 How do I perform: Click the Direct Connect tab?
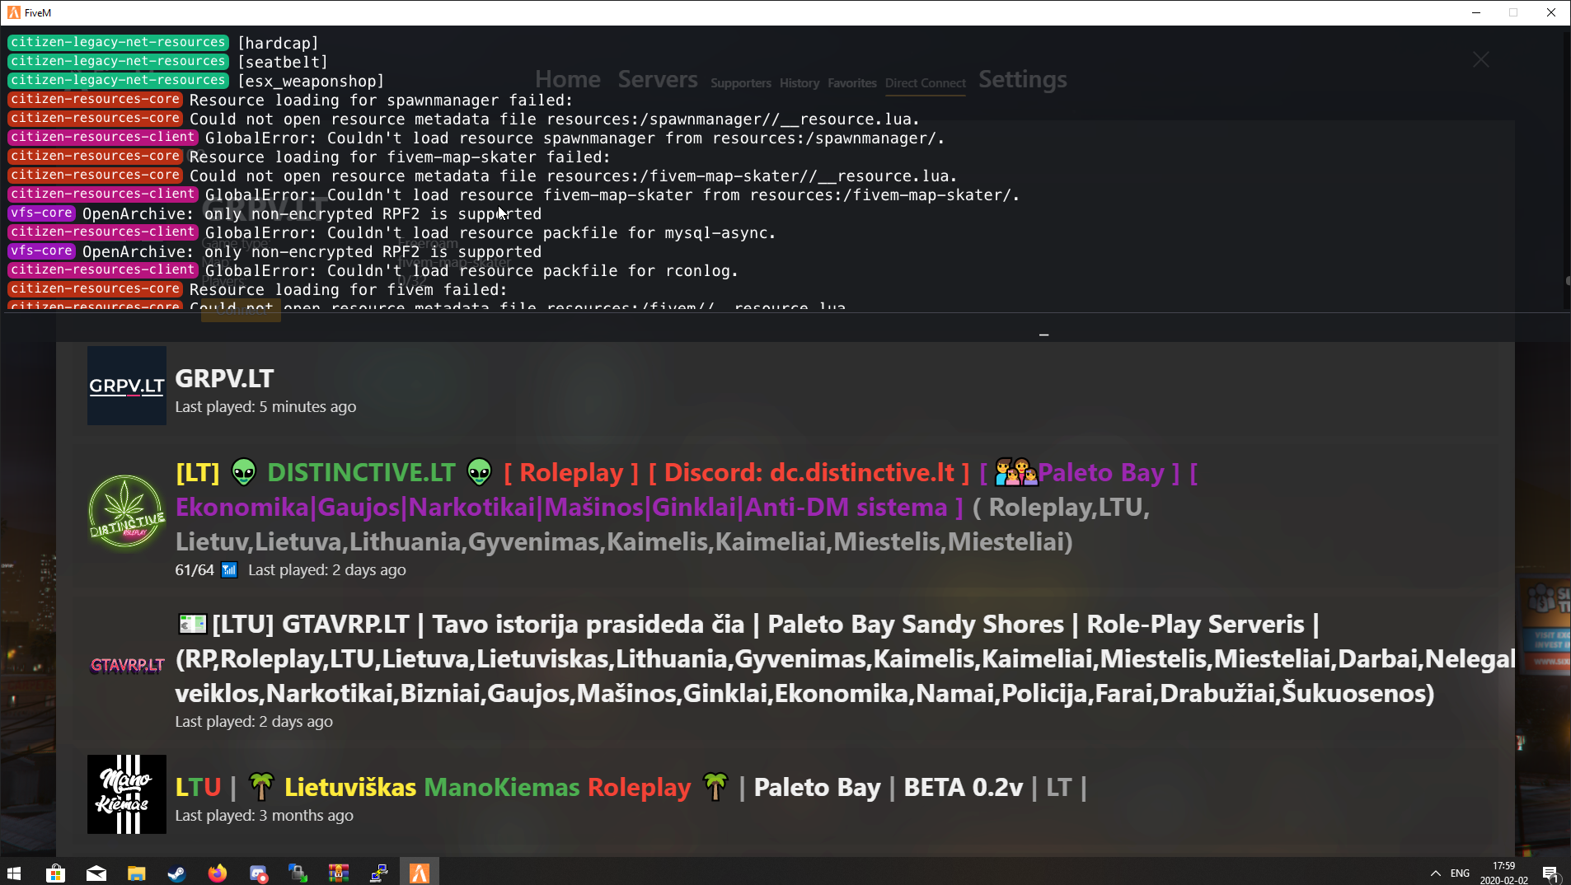925,83
